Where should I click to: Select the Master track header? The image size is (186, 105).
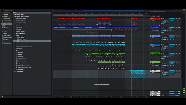[155, 95]
